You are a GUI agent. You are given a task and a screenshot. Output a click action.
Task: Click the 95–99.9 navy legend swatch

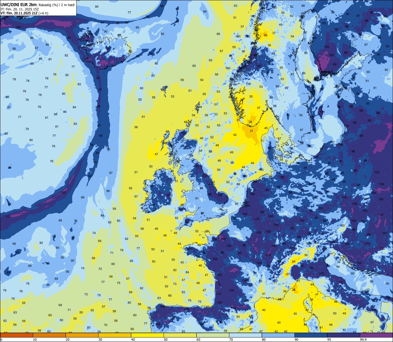344,335
